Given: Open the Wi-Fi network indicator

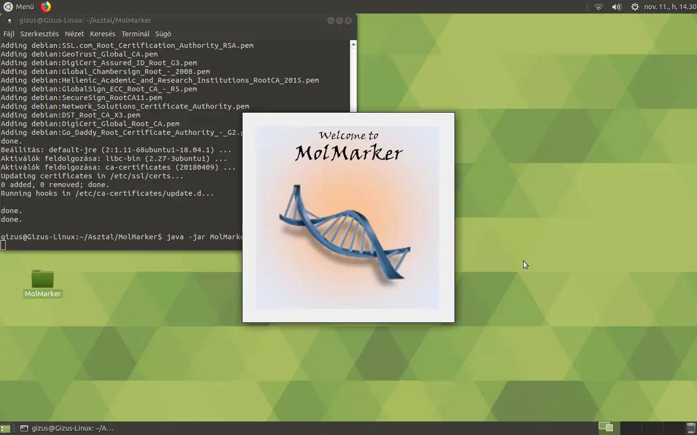Looking at the screenshot, I should point(599,7).
